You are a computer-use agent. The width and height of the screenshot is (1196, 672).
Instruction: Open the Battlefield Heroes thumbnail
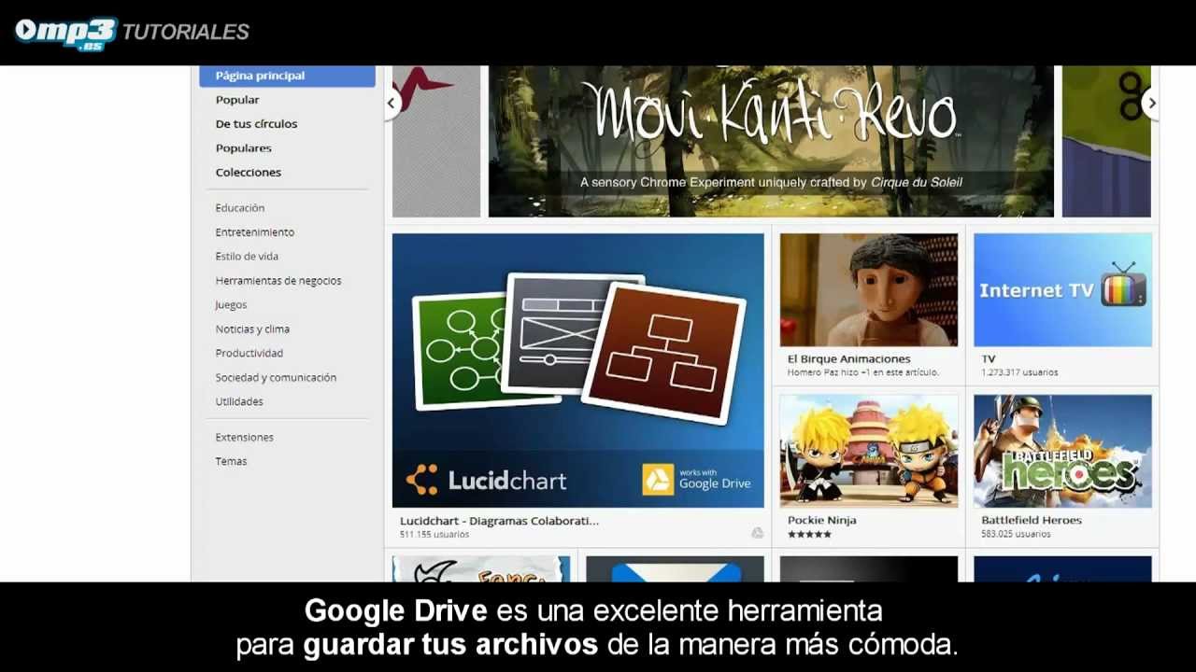coord(1062,451)
